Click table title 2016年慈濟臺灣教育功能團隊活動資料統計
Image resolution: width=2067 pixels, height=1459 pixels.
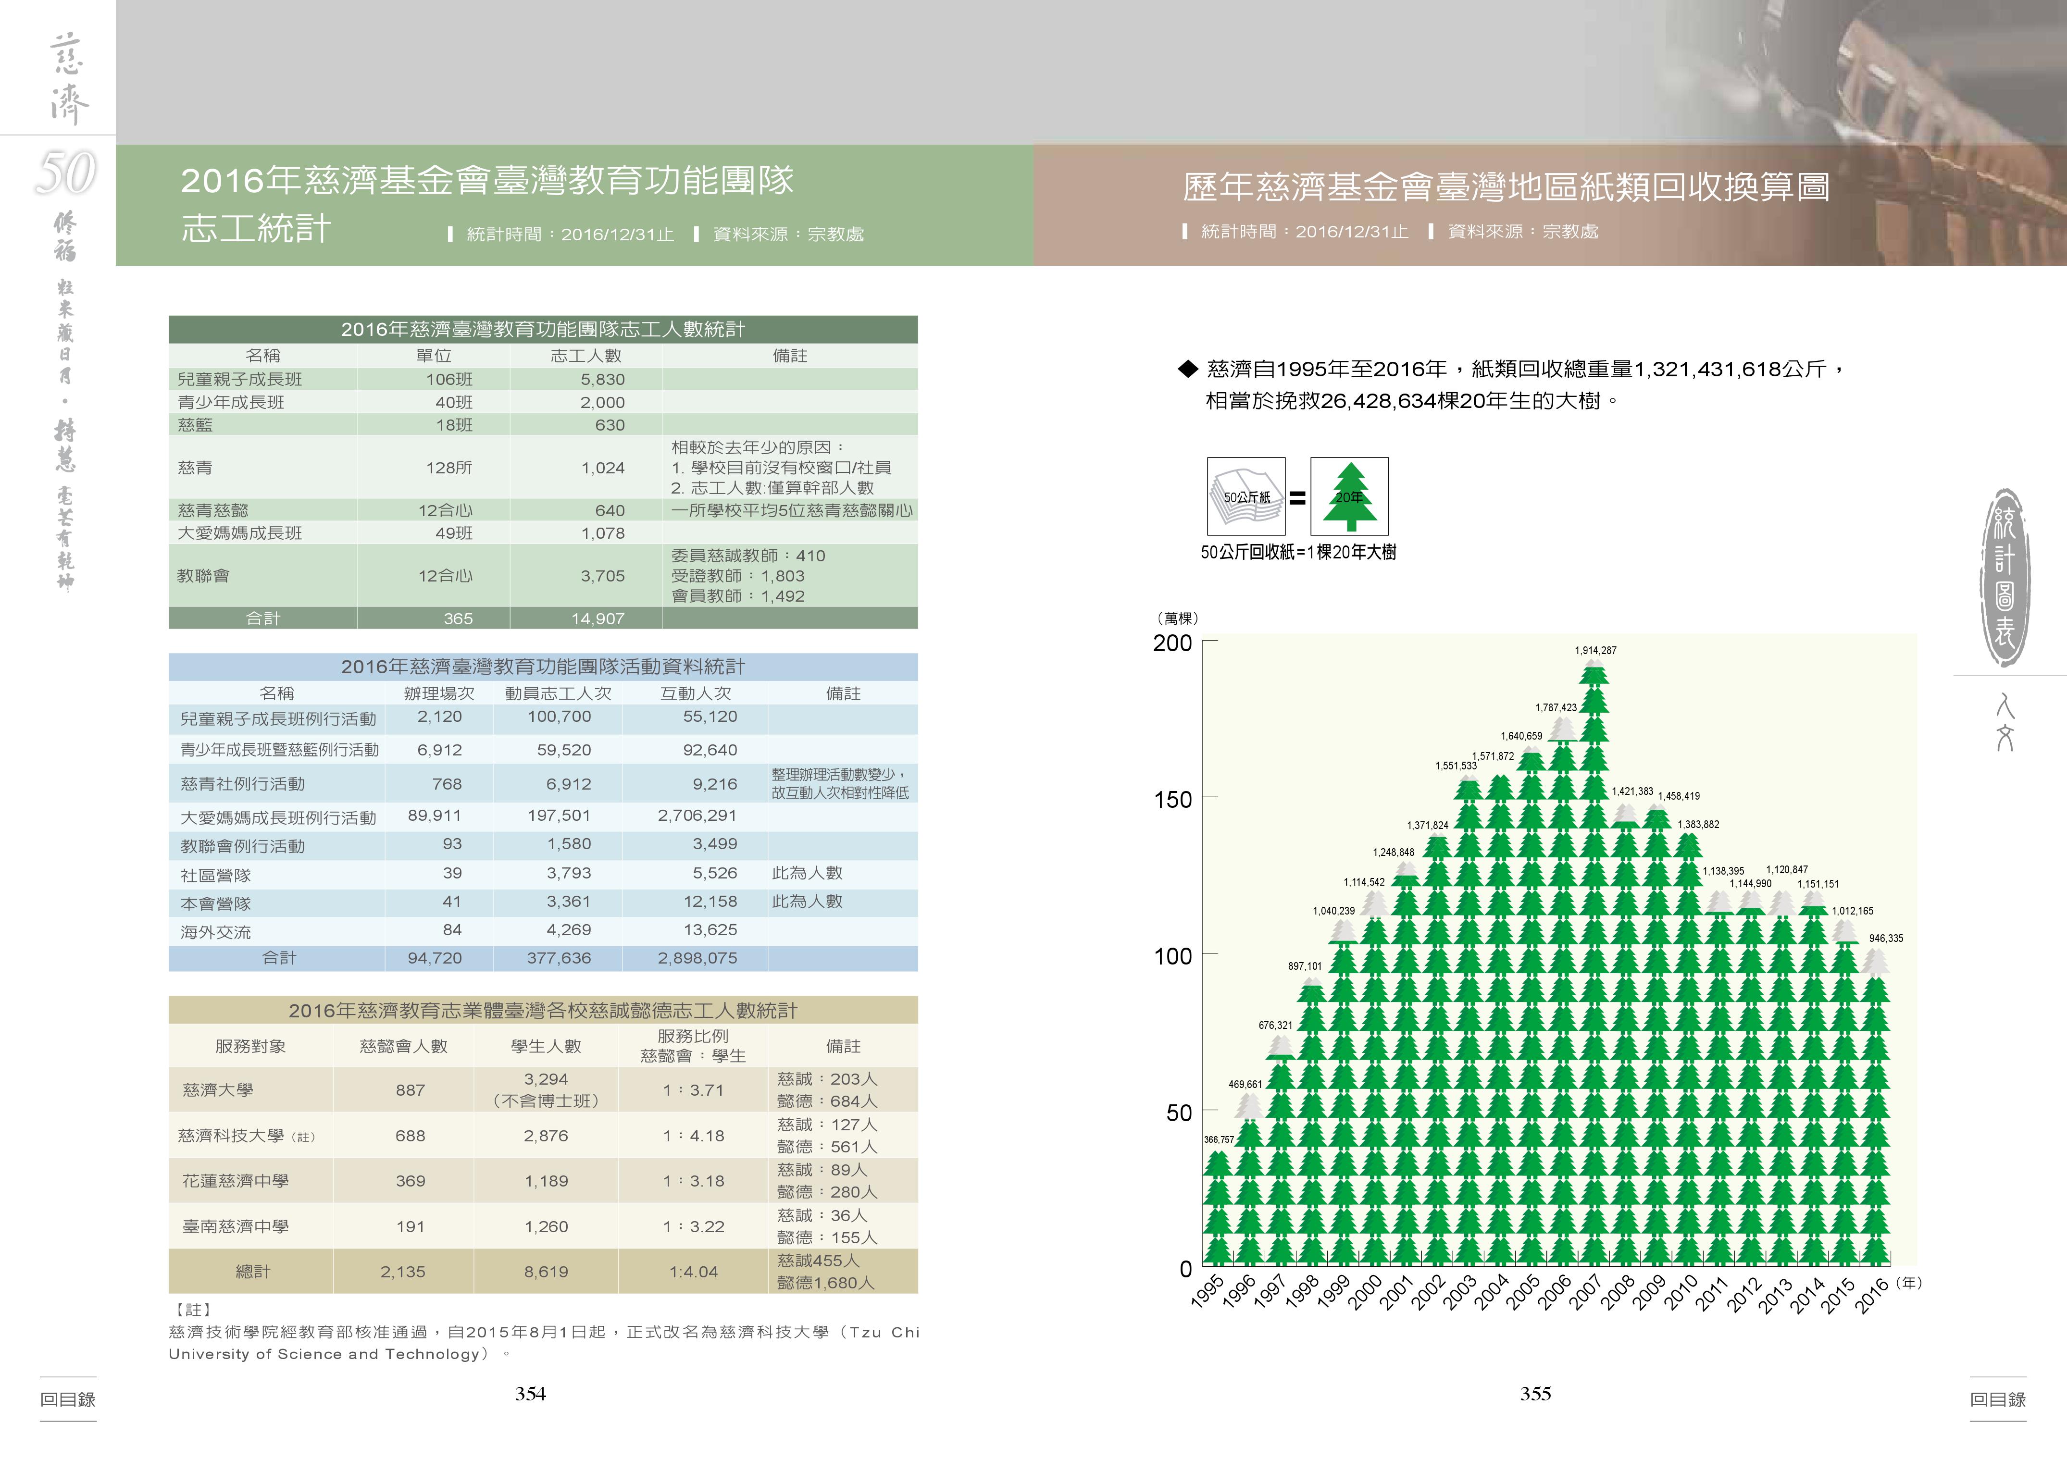coord(543,667)
